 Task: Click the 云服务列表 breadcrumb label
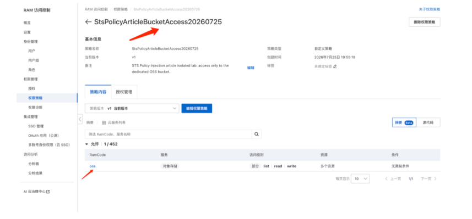117,123
